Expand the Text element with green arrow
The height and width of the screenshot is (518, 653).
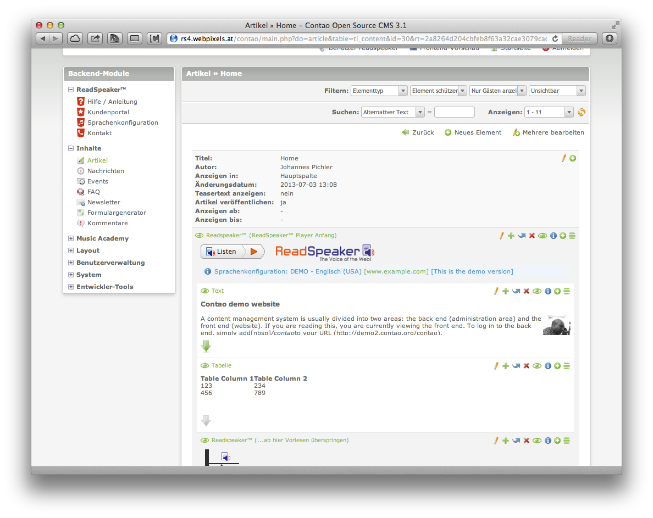(206, 346)
